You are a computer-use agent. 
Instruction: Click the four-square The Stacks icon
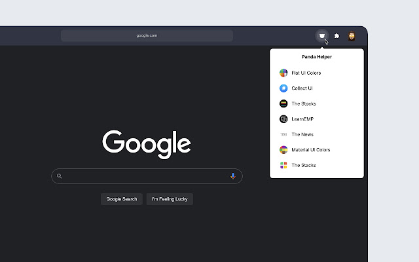(x=283, y=165)
